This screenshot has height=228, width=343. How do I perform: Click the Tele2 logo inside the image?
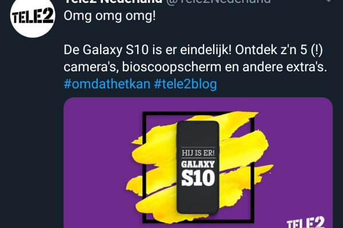[306, 222]
